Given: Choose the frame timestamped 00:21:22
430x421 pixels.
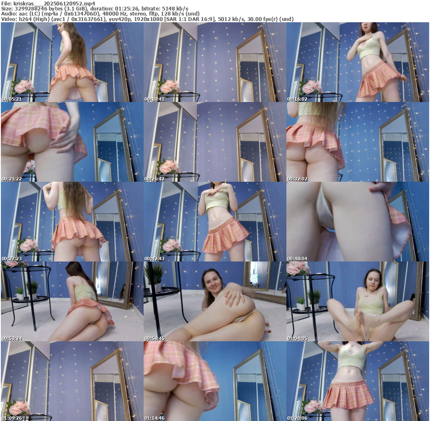Looking at the screenshot, I should point(72,142).
